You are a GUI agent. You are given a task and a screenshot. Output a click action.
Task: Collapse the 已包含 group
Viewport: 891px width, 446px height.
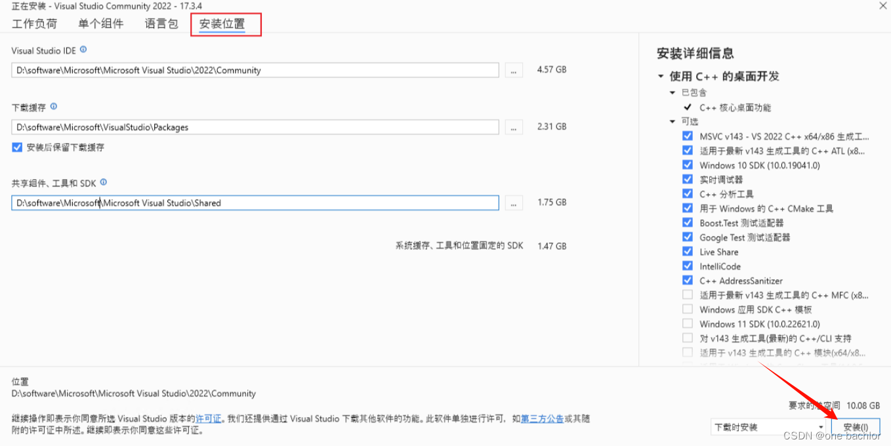(673, 93)
